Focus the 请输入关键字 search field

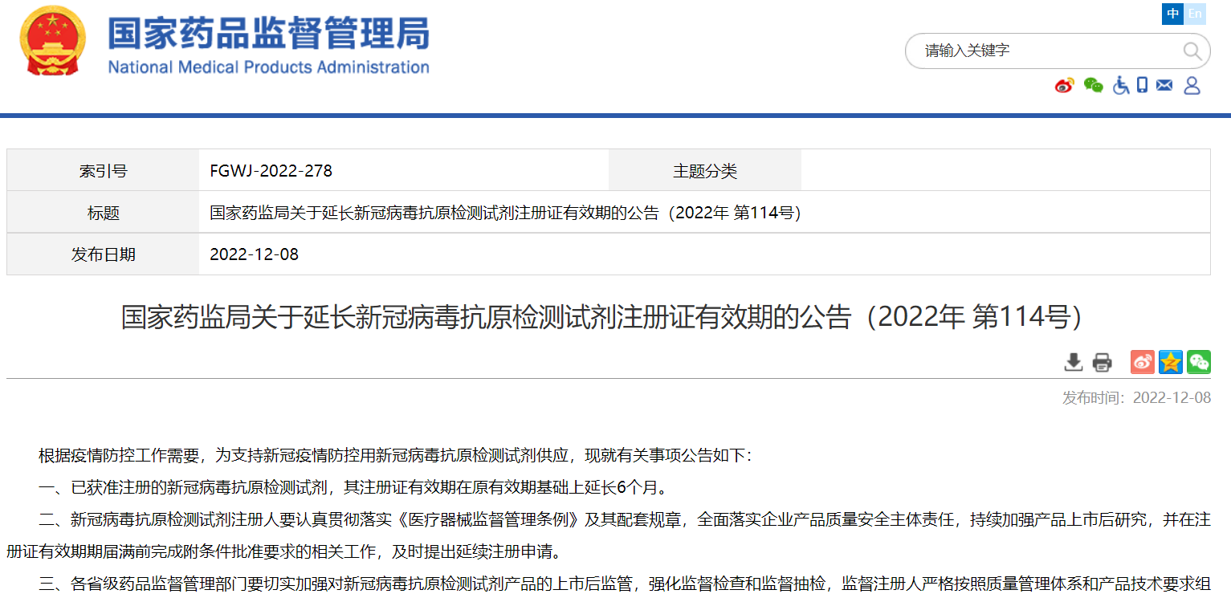pos(1044,51)
